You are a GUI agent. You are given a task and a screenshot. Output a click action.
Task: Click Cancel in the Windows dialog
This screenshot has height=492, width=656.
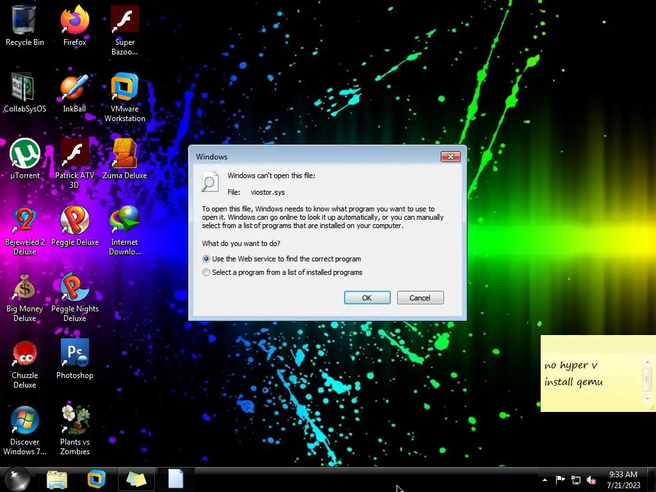420,297
